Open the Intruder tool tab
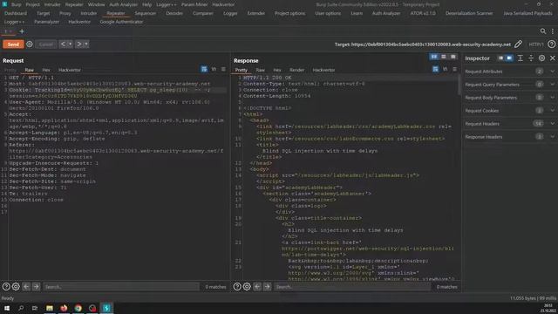This screenshot has height=314, width=558. (x=89, y=13)
